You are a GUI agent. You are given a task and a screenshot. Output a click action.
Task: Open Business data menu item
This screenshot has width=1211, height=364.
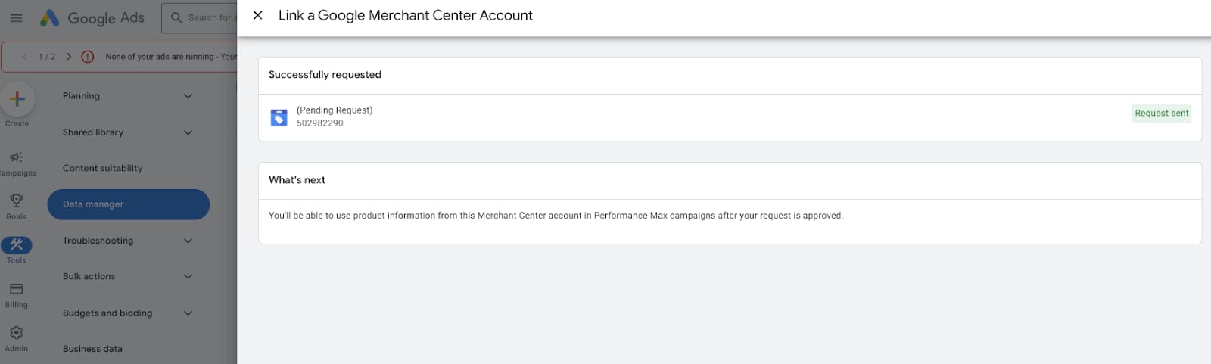pyautogui.click(x=92, y=349)
